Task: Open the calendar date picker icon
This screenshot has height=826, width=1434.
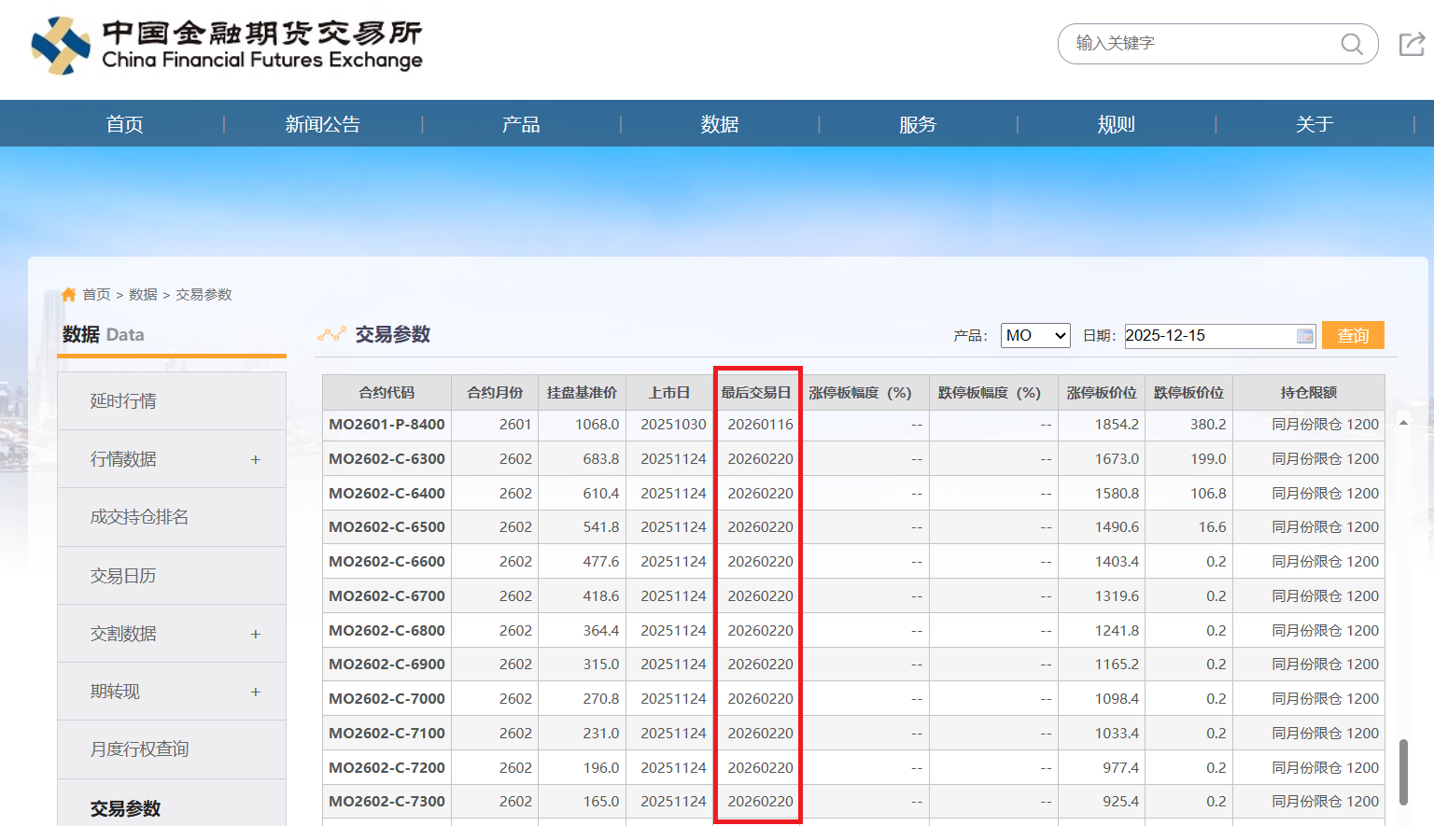Action: 1304,336
